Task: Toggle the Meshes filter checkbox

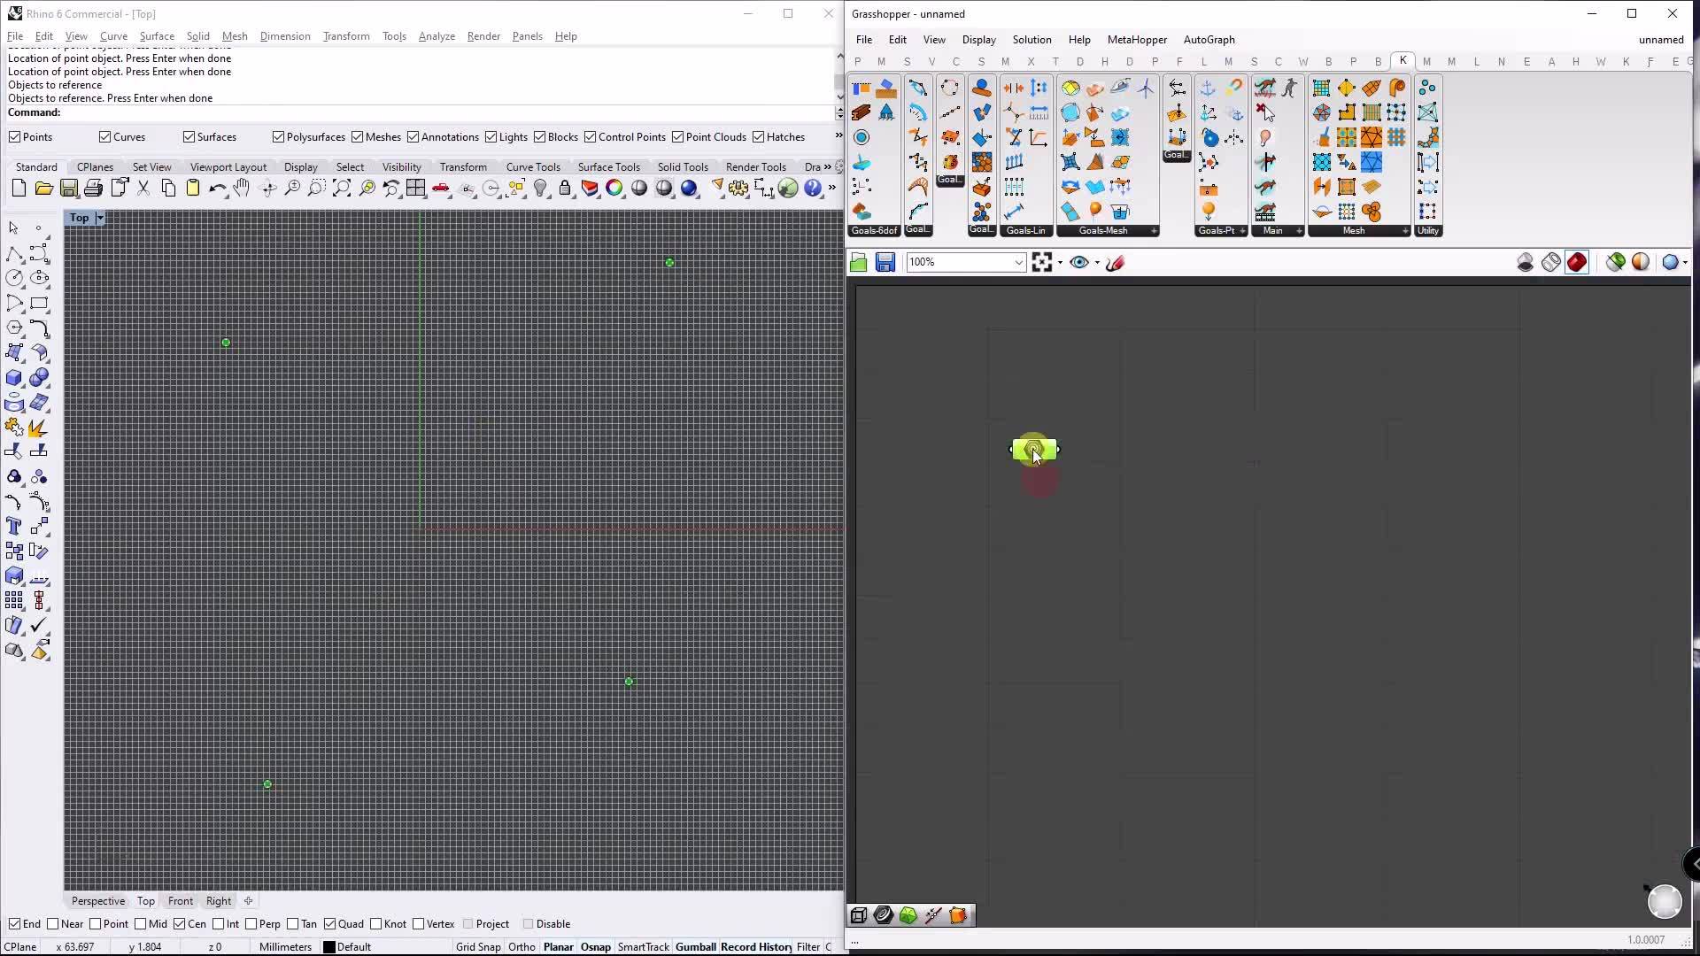Action: click(x=358, y=137)
